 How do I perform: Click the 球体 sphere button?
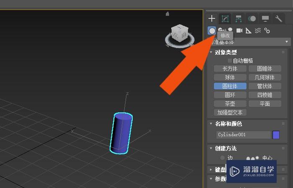pos(230,77)
